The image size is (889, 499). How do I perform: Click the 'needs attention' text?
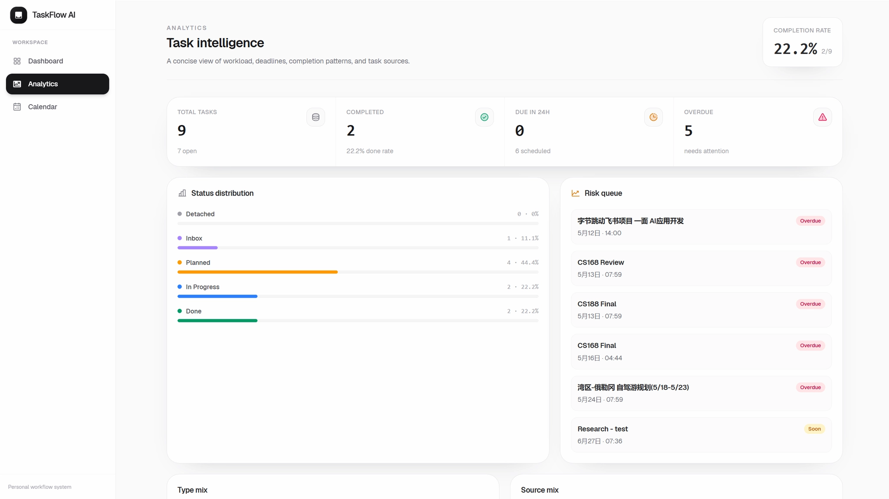point(706,151)
